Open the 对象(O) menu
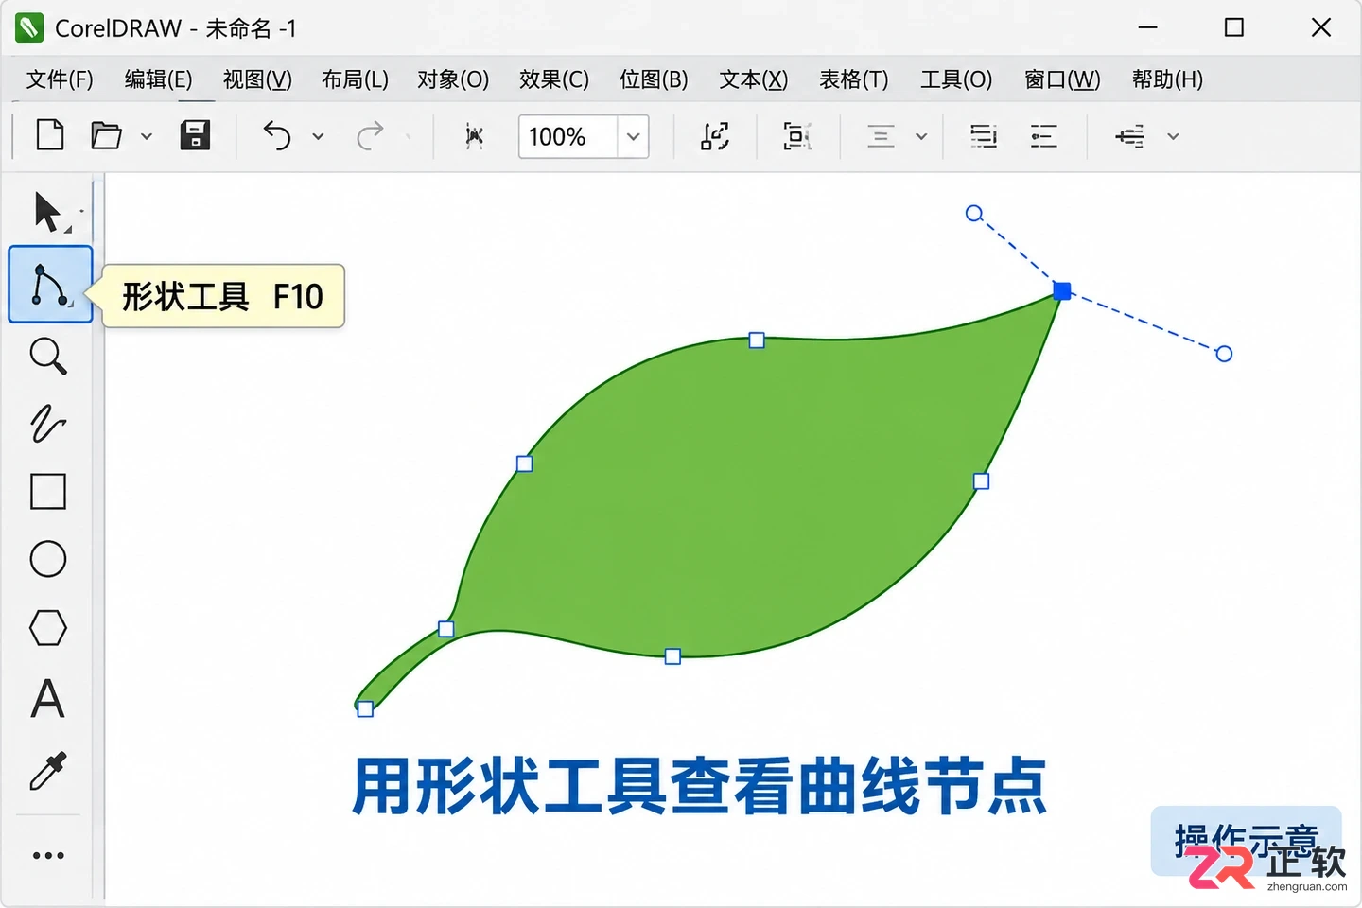The height and width of the screenshot is (908, 1362). pos(453,79)
